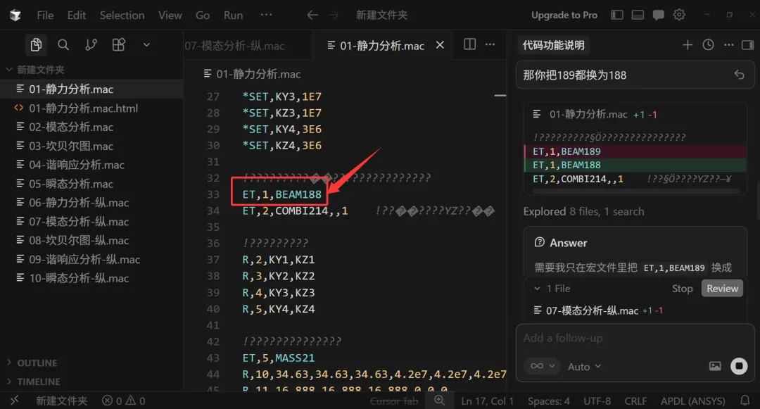Expand the sidebar views dropdown chevron
Image resolution: width=760 pixels, height=409 pixels.
(146, 45)
